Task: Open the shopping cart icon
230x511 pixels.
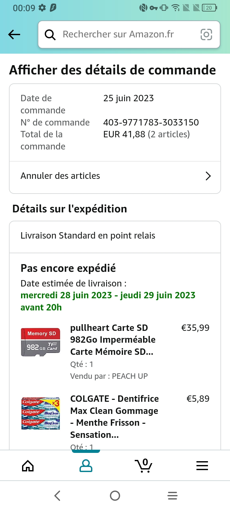Action: pyautogui.click(x=144, y=466)
